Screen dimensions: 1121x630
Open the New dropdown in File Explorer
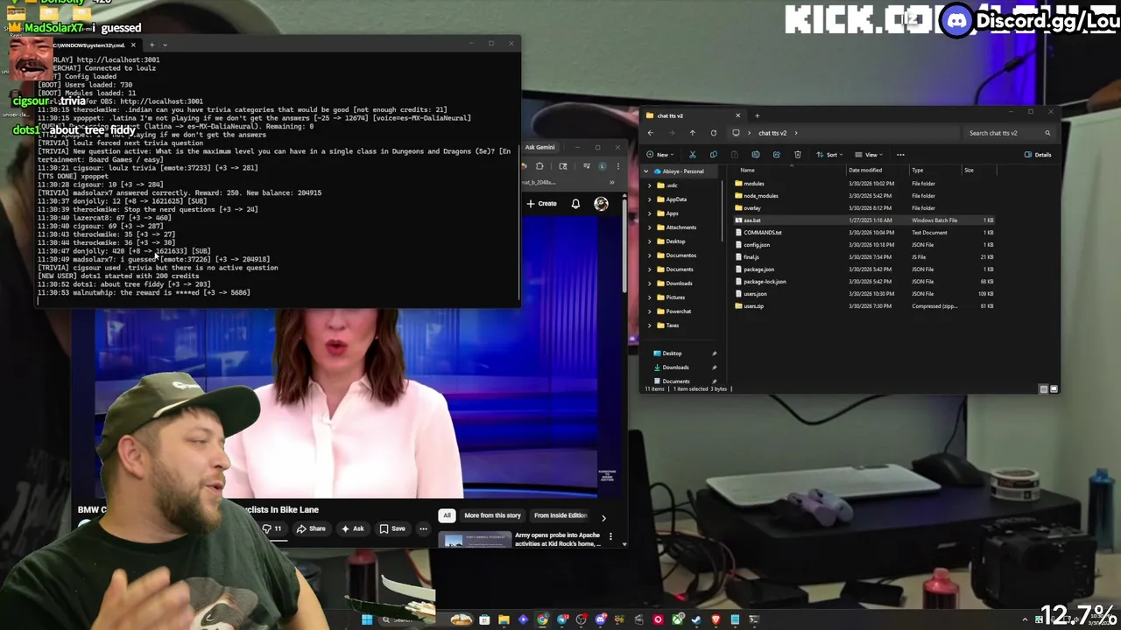662,155
